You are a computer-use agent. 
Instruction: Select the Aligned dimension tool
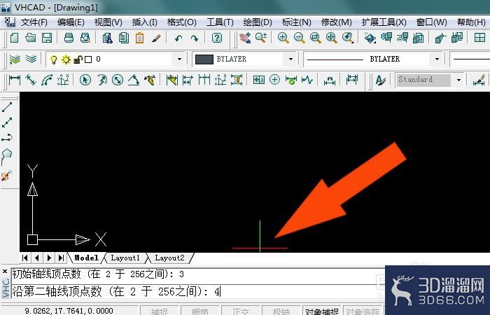31,80
